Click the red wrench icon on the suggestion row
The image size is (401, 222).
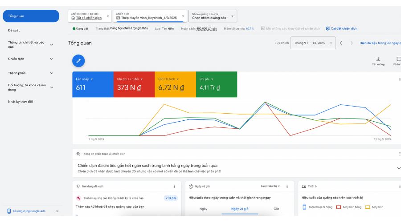pos(78,198)
